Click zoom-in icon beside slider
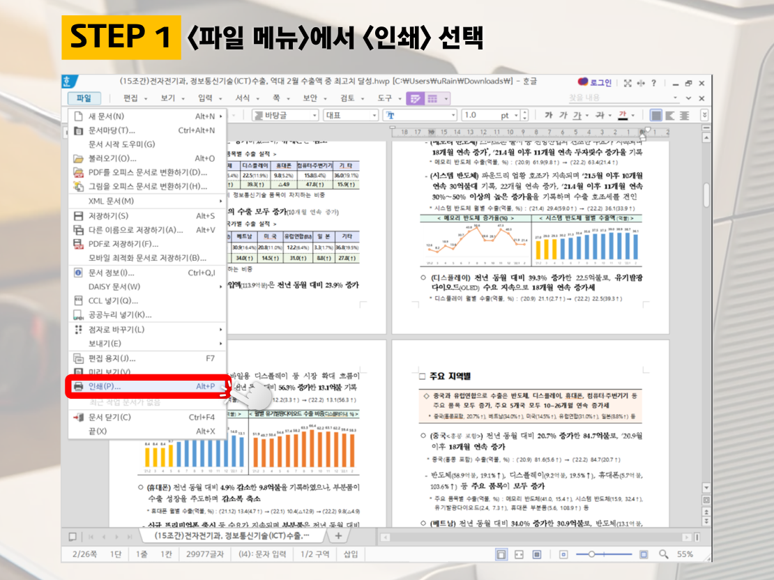 [643, 554]
